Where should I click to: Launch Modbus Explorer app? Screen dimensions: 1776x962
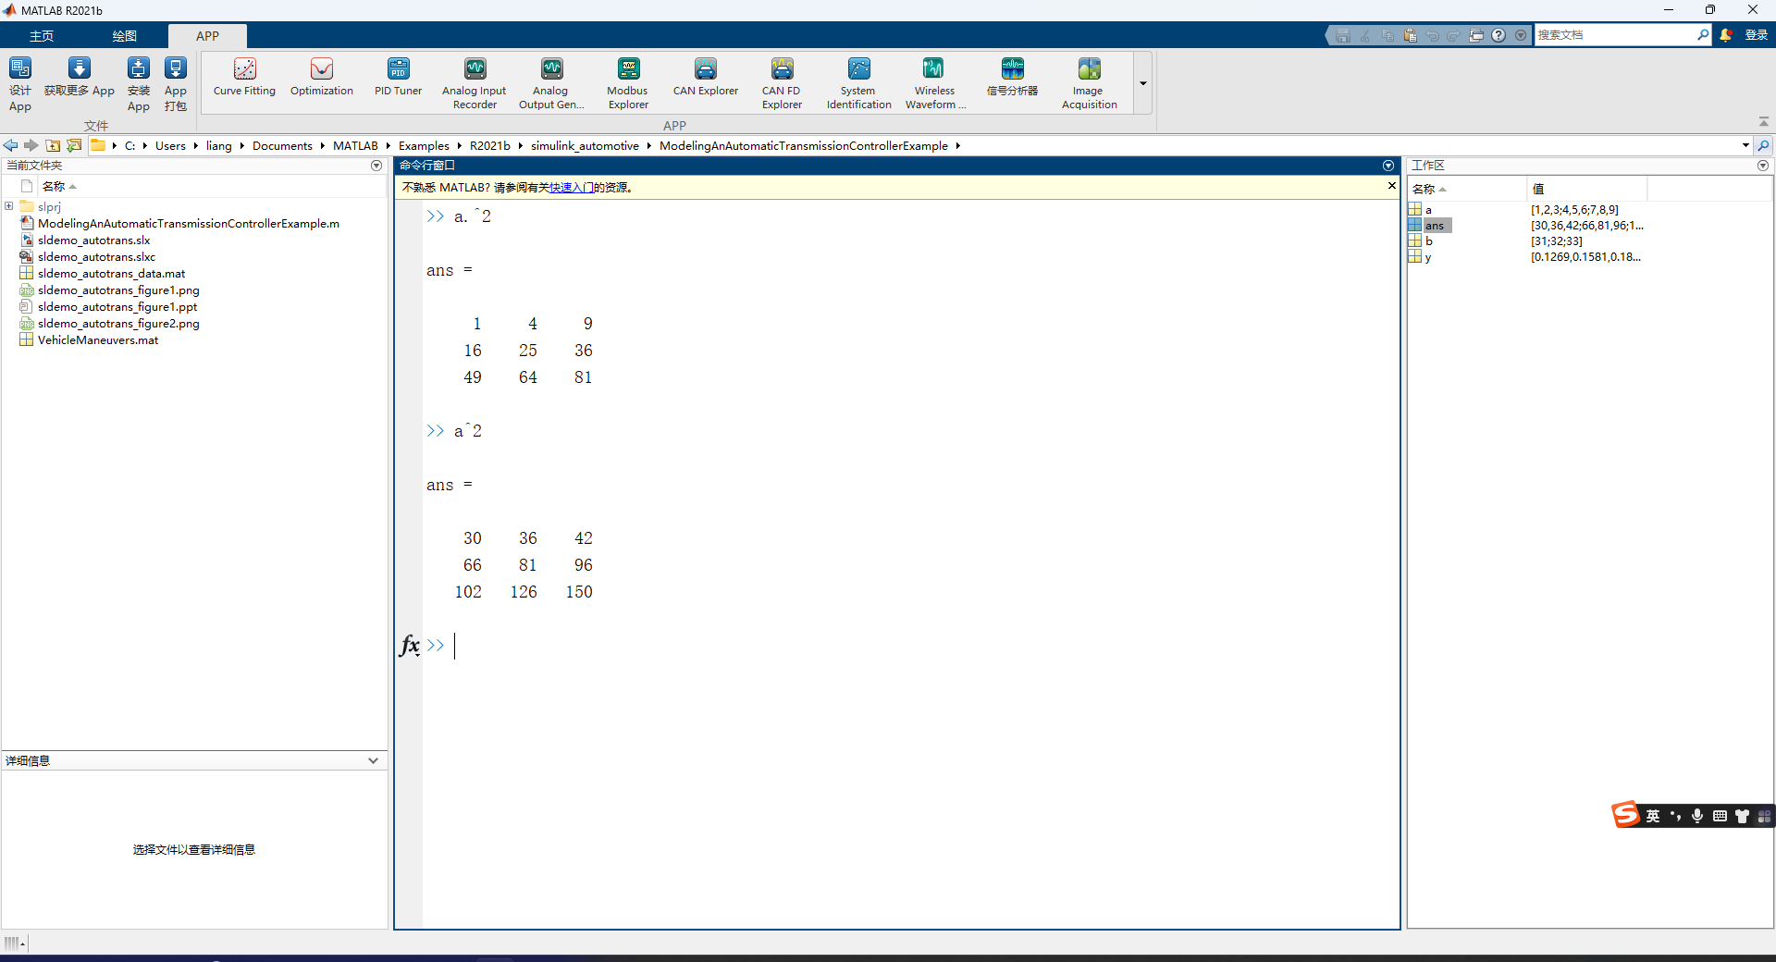pyautogui.click(x=628, y=83)
